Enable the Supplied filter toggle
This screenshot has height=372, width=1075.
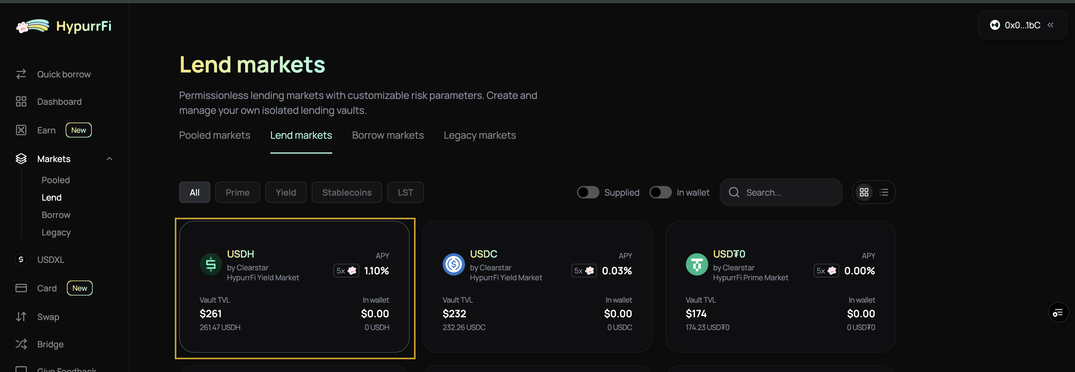click(x=588, y=192)
